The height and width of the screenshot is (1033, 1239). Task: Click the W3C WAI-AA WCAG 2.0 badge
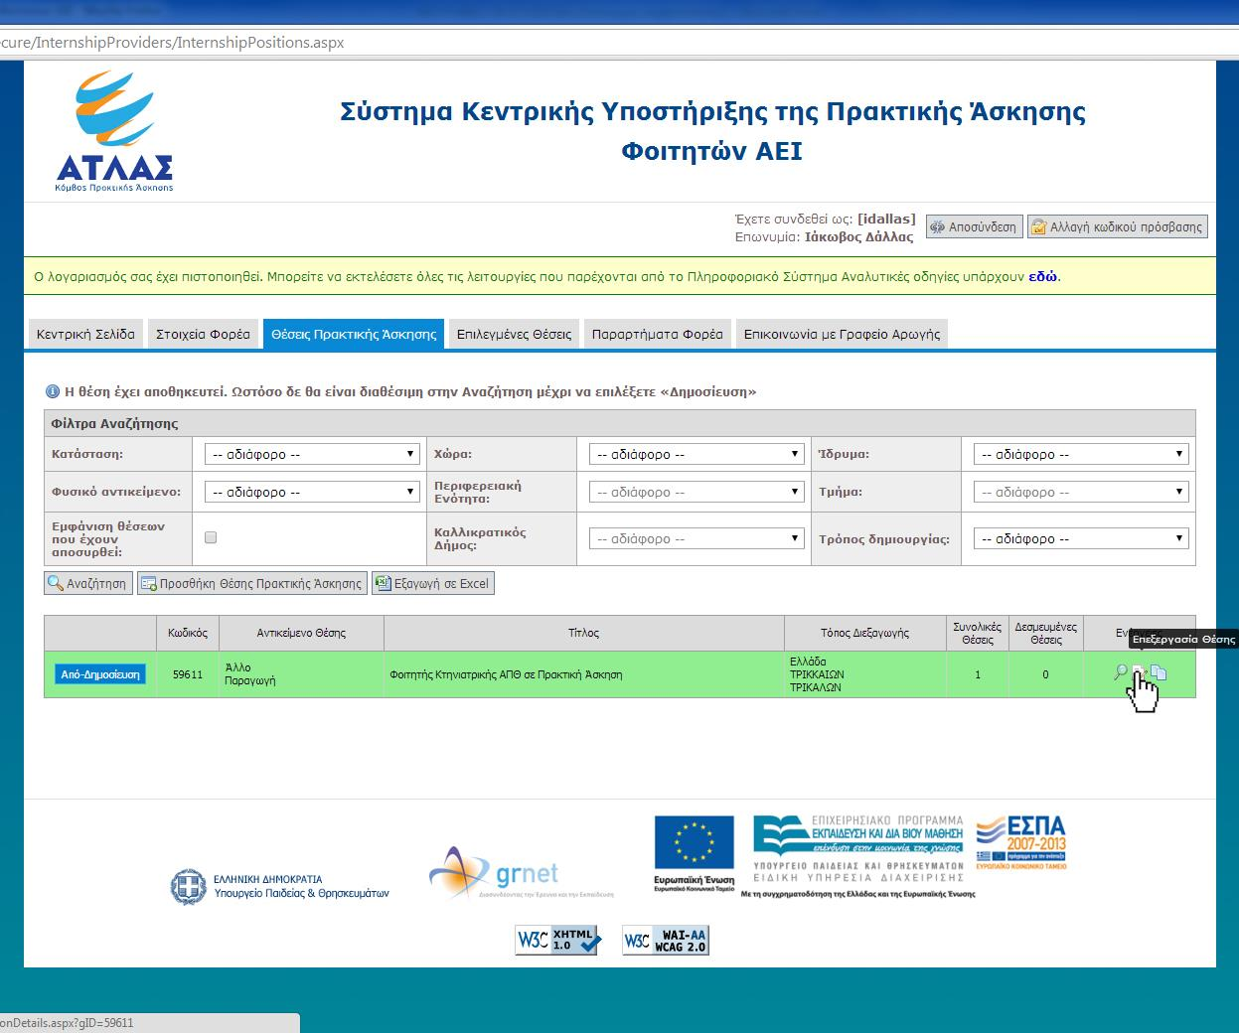666,940
